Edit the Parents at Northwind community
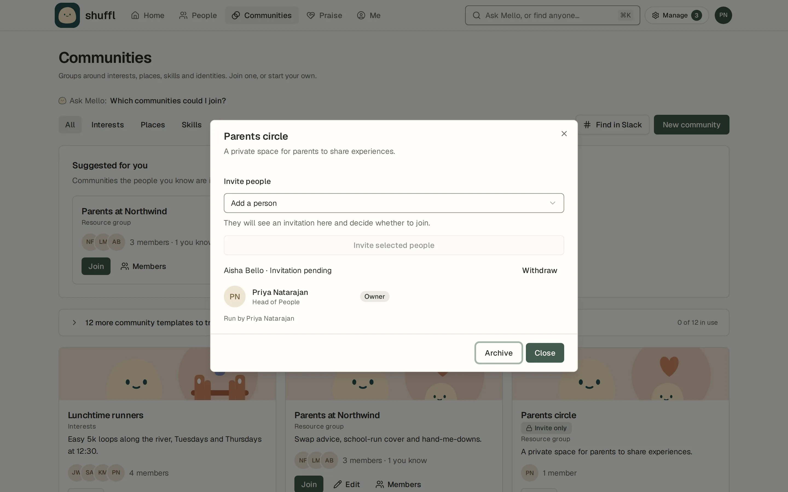This screenshot has width=788, height=492. tap(347, 484)
